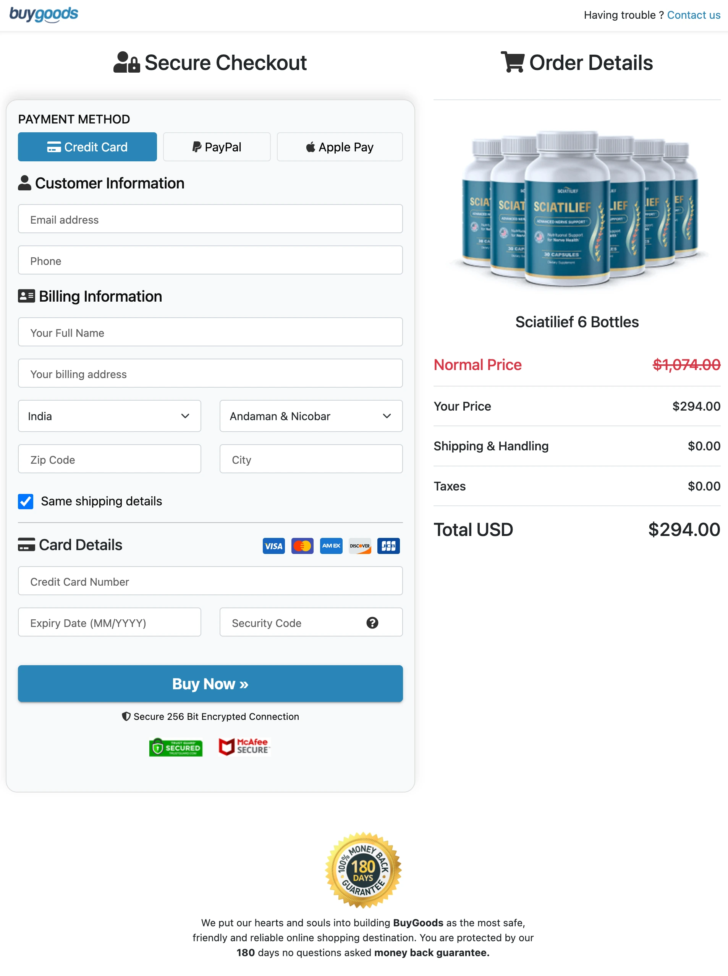Click Secure 256 Bit Encrypted Connection text

click(216, 717)
